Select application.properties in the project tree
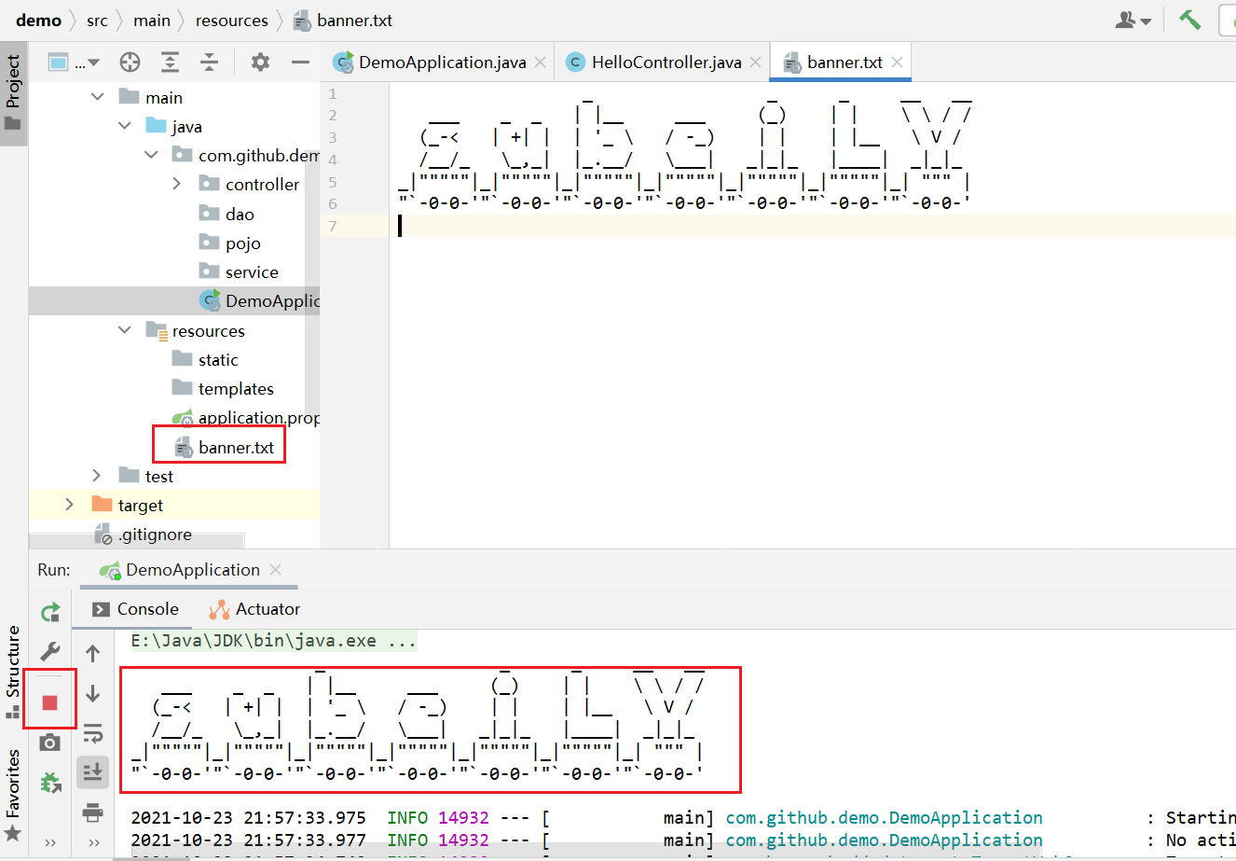This screenshot has height=861, width=1236. pos(258,418)
